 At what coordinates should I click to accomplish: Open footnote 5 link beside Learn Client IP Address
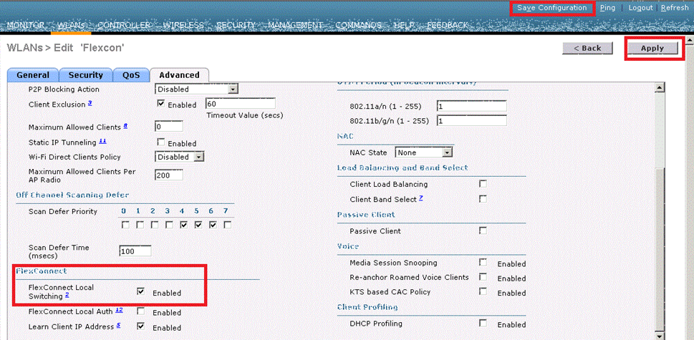coord(119,326)
